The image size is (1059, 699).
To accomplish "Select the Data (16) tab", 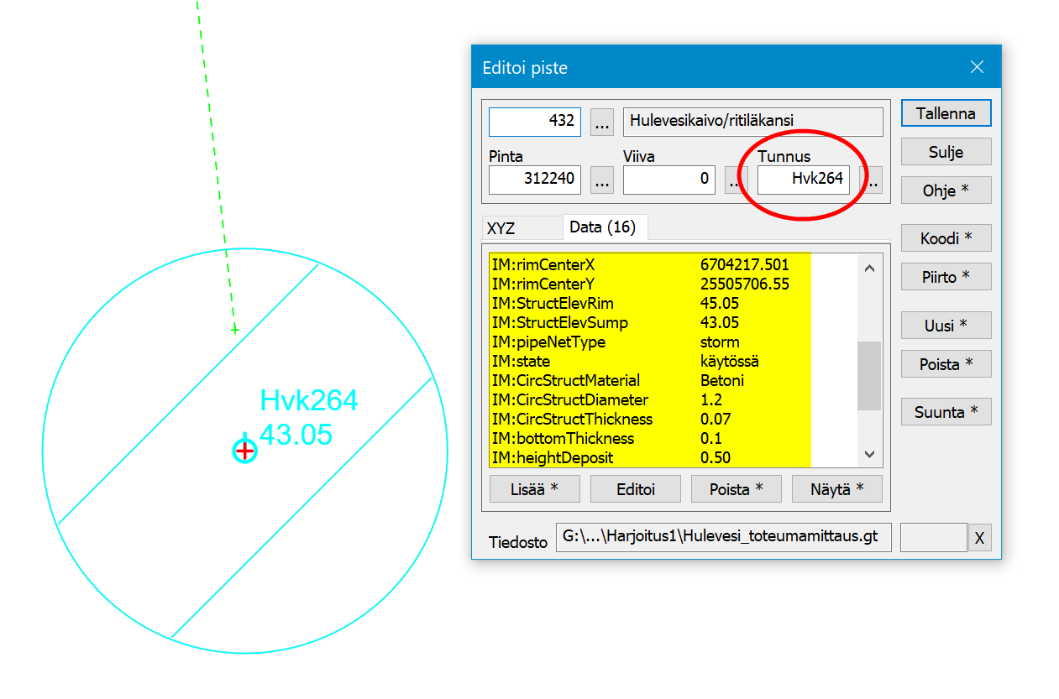I will (603, 227).
